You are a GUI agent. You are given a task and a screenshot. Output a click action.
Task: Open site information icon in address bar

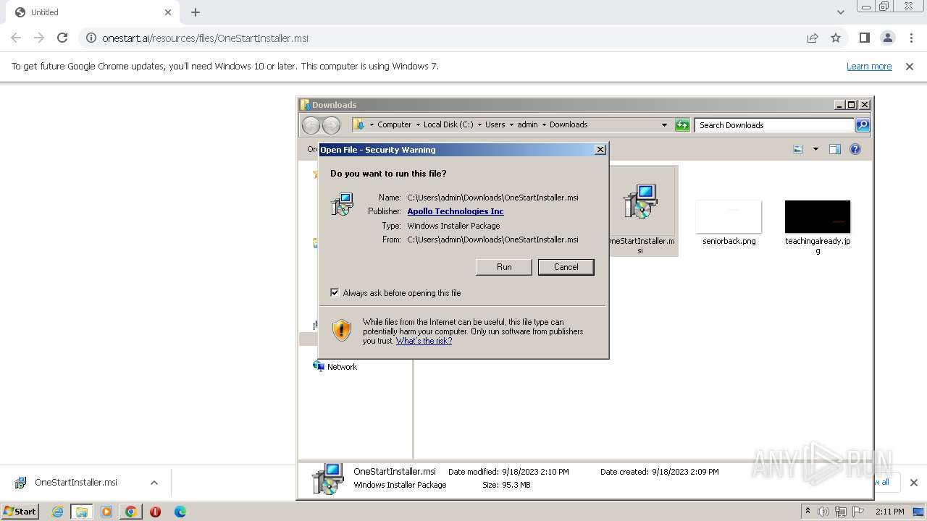pyautogui.click(x=91, y=38)
